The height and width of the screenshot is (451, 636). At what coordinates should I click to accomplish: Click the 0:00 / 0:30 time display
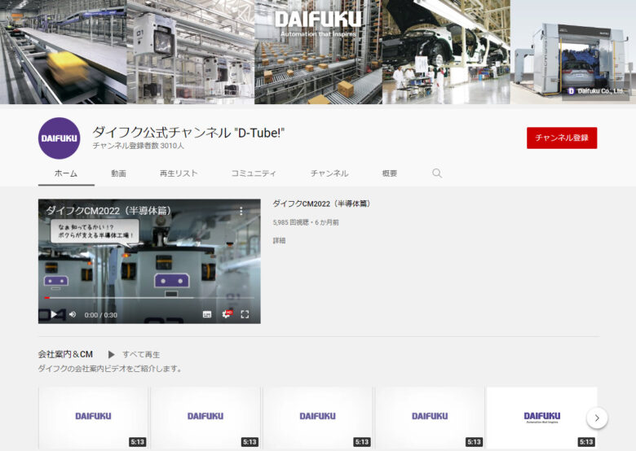pos(100,315)
